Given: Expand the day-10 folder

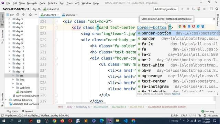Looking at the screenshot, I should coord(9,48).
